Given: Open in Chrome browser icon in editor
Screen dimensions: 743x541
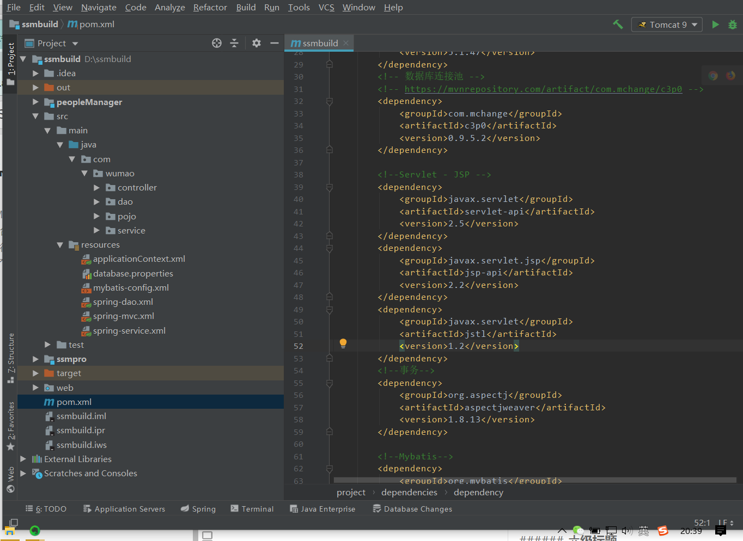Looking at the screenshot, I should [713, 76].
